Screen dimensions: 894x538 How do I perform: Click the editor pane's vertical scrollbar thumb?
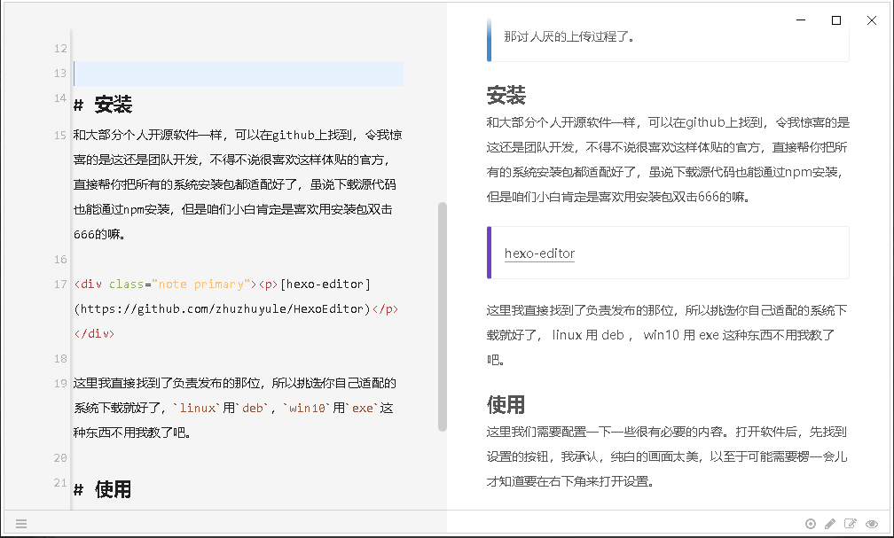443,316
